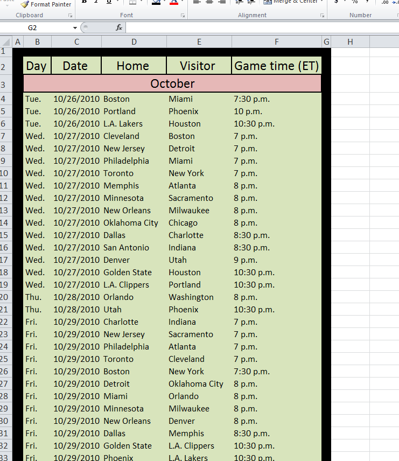Click the Detroit visitor cell in row 8
This screenshot has height=461, width=399.
pyautogui.click(x=199, y=149)
